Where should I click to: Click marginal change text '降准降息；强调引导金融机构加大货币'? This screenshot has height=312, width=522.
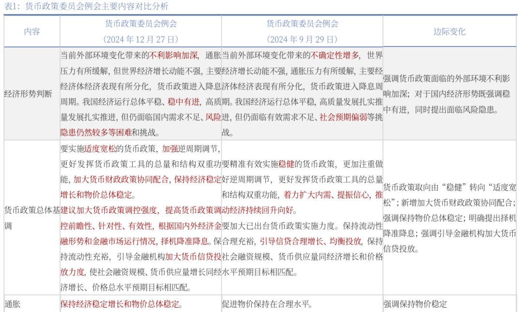coord(450,233)
